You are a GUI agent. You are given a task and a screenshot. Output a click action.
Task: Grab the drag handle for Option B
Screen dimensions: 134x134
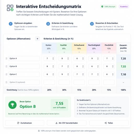tap(7, 66)
